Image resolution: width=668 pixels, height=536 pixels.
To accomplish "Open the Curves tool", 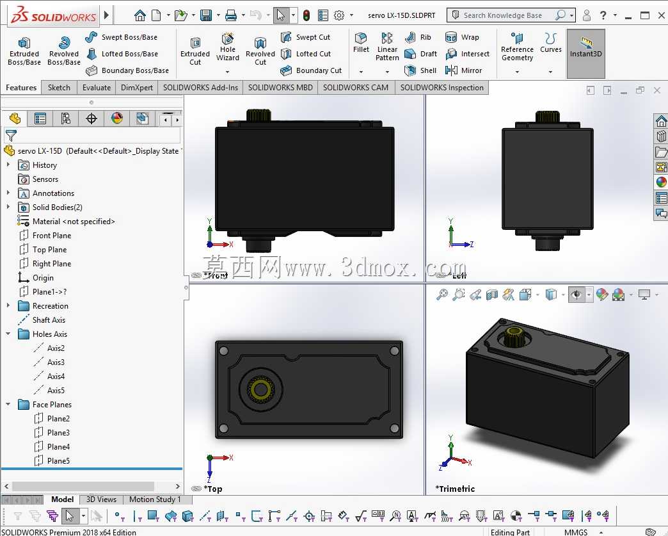I will [x=550, y=43].
